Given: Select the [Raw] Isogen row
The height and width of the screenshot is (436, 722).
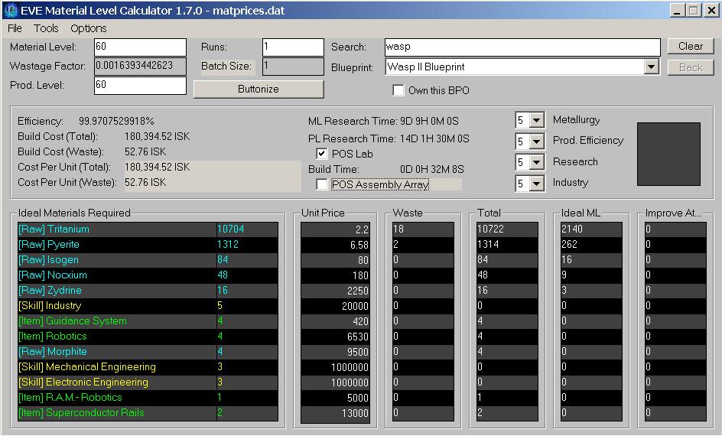Looking at the screenshot, I should click(x=148, y=259).
